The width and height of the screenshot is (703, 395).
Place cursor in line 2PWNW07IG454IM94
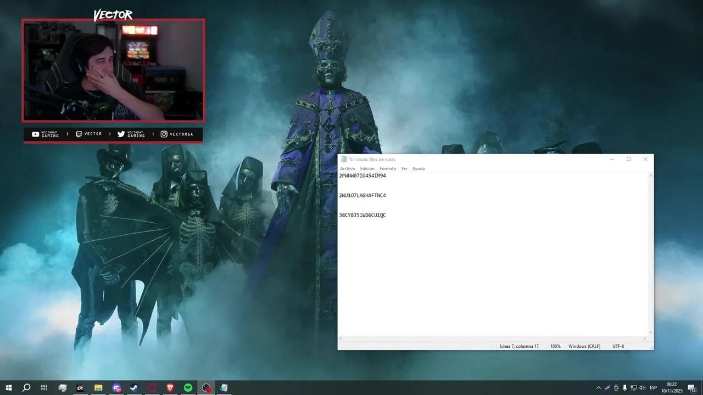(x=362, y=176)
